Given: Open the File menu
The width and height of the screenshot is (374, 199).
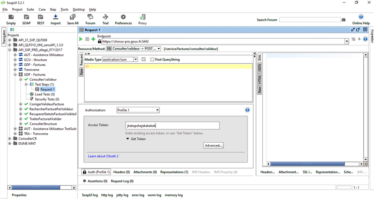Looking at the screenshot, I should click(5, 9).
